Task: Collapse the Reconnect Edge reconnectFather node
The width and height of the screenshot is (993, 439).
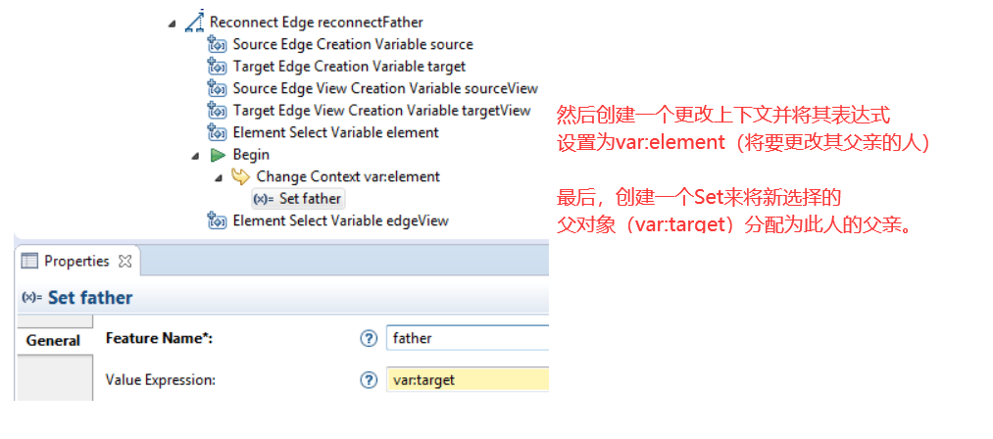Action: [x=172, y=24]
